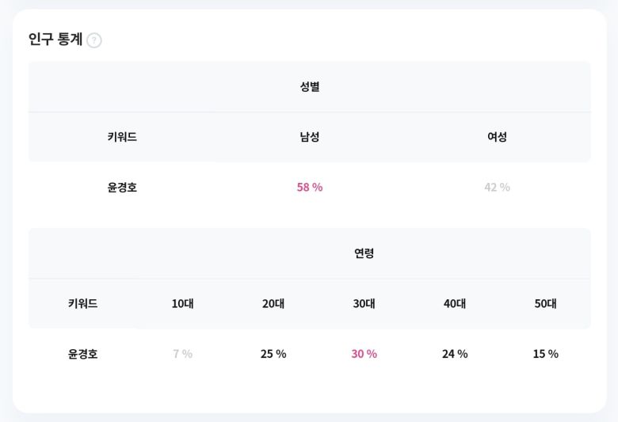Click the 40대 column header

[455, 303]
